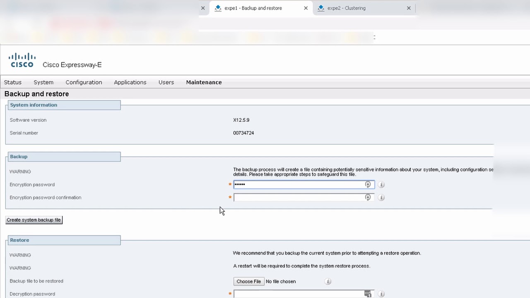530x298 pixels.
Task: Switch to expe2 - Clustering tab
Action: click(364, 8)
